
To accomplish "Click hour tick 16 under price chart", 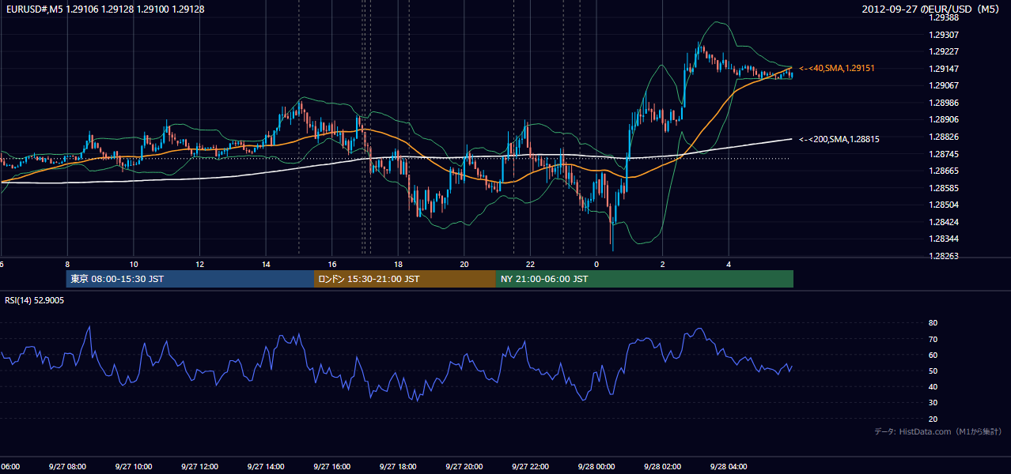I will pos(332,264).
